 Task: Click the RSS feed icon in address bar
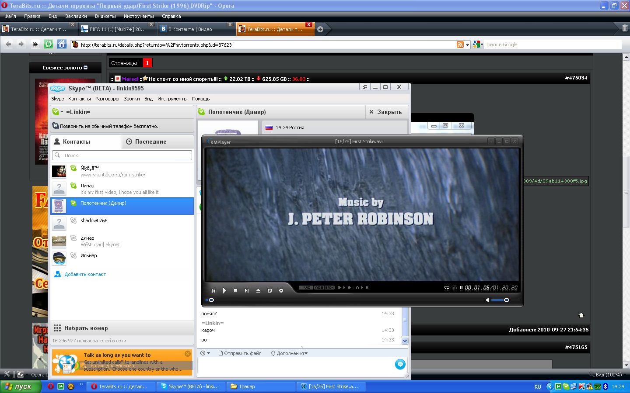pyautogui.click(x=460, y=45)
